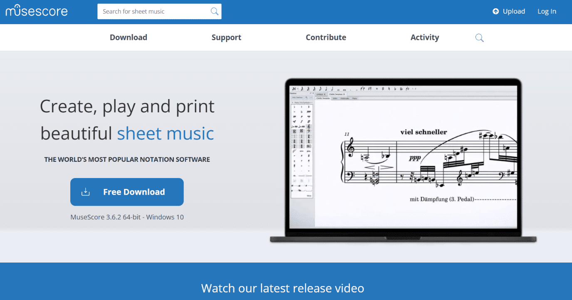Focus the Search for sheet music field
572x300 pixels.
pos(154,12)
